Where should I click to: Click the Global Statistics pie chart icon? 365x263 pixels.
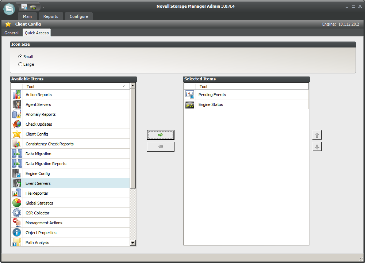[x=17, y=203]
